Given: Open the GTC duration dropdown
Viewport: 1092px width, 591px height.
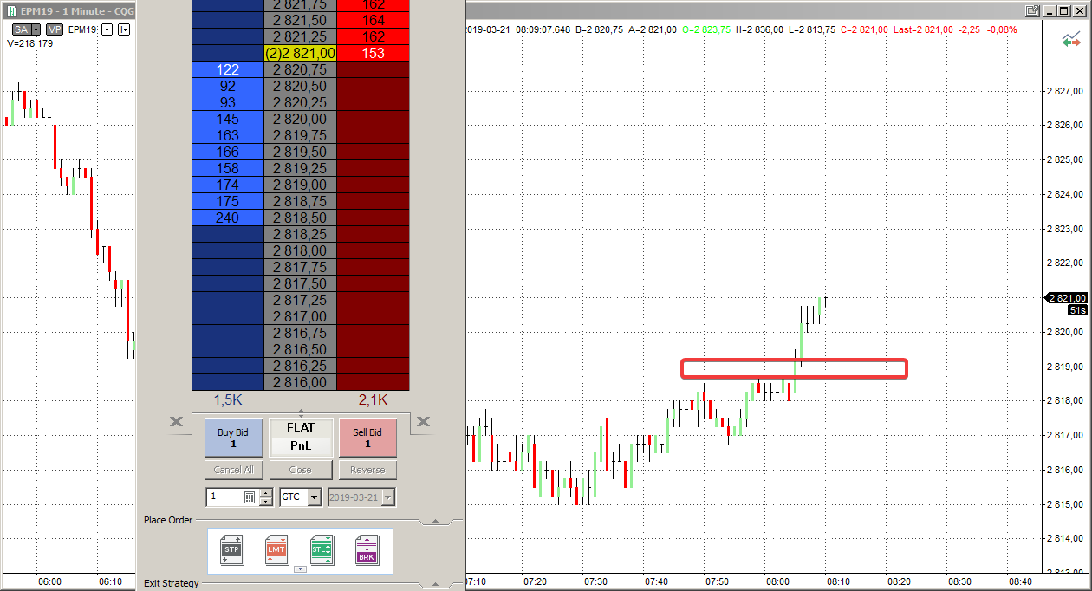Looking at the screenshot, I should click(x=314, y=497).
